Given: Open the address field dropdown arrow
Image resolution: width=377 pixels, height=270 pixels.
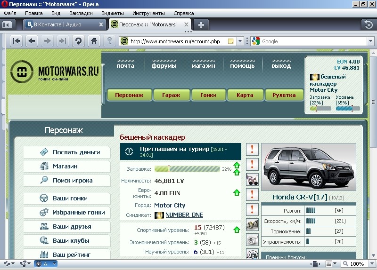Looking at the screenshot, I should [240, 41].
